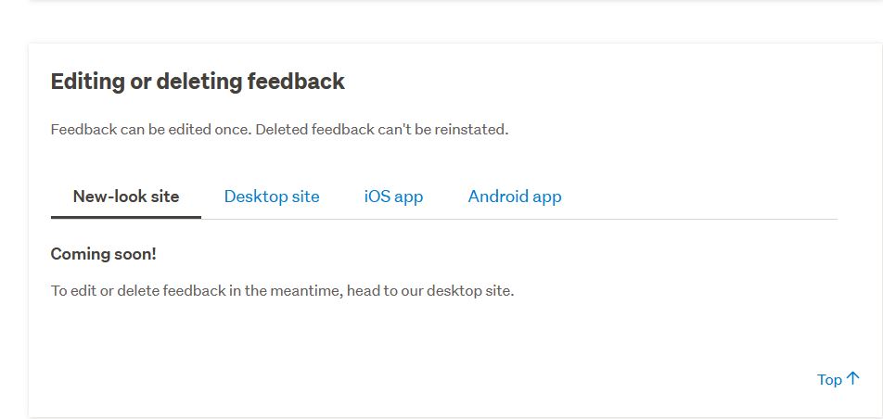Click the word 'feedback' in the main heading

point(296,82)
